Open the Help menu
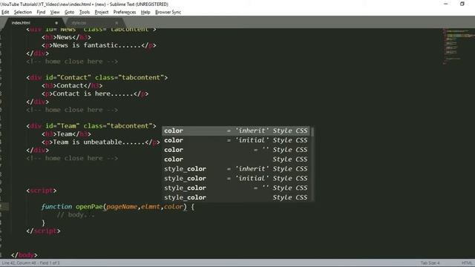The image size is (475, 267). (145, 12)
